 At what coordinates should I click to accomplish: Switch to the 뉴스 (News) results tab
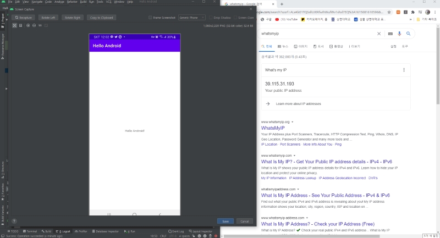(283, 47)
